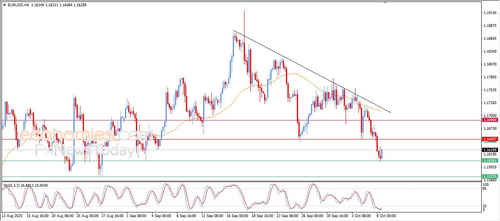500x221 pixels.
Task: Click the 30 Sep 16:00 time label
Action: pos(337,216)
